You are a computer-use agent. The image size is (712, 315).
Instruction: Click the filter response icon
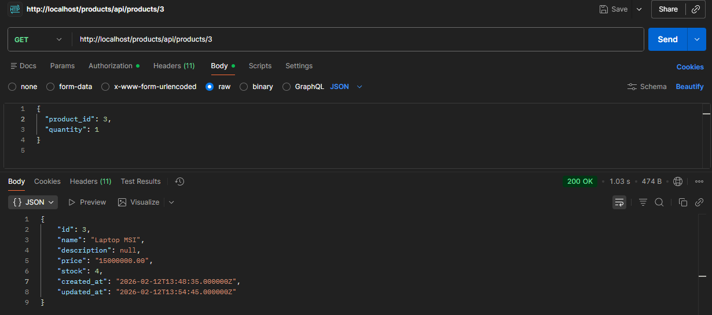pos(643,202)
